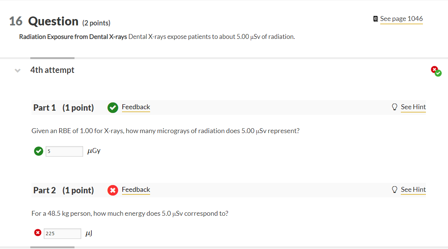448x249 pixels.
Task: Click the lightbulb hint icon in Part 2
Action: (x=394, y=190)
